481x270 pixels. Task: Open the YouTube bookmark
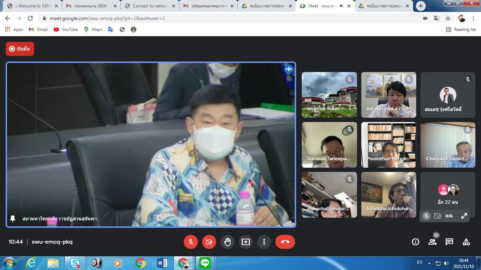point(66,30)
